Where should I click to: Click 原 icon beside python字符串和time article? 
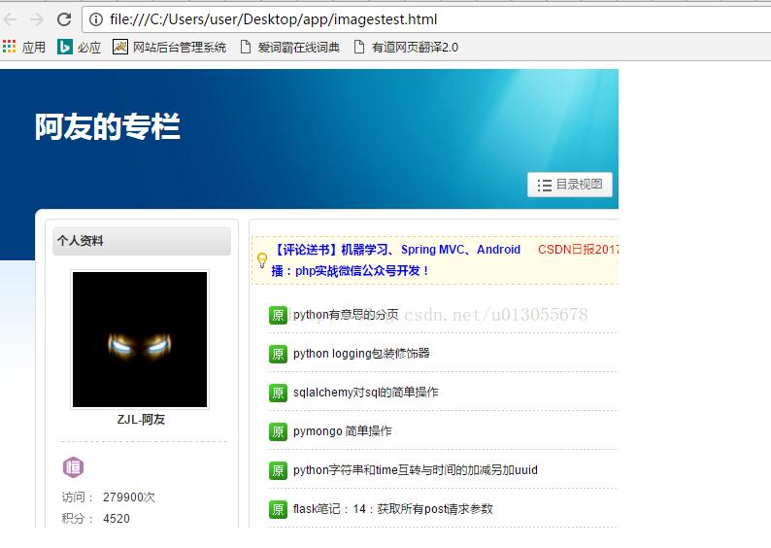pos(278,470)
